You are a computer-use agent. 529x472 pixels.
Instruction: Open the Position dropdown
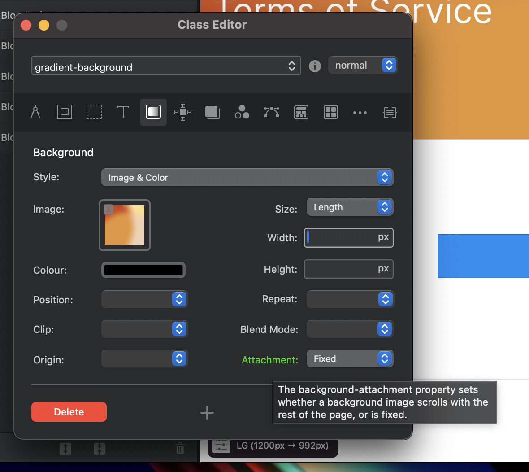144,299
